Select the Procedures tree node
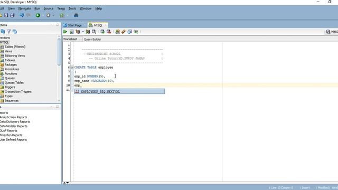 point(12,69)
